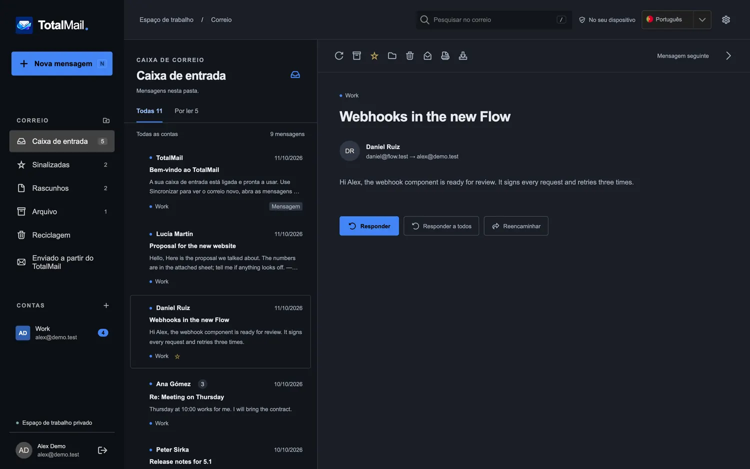
Task: Click the inbox icon beside Caixa de entrada heading
Action: tap(295, 75)
